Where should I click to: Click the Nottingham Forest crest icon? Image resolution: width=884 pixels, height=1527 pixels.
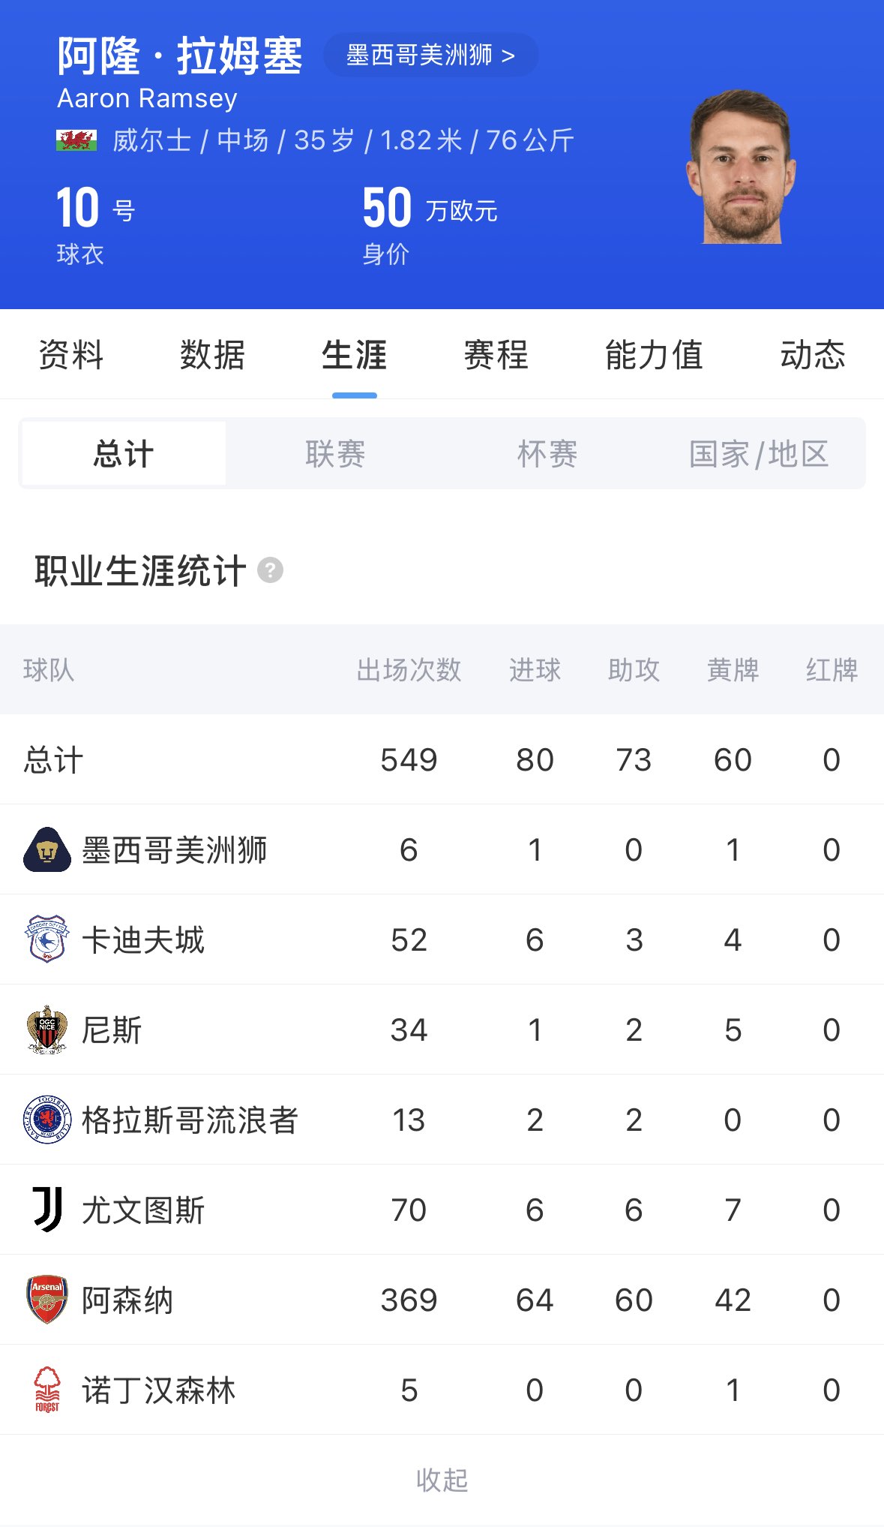pyautogui.click(x=47, y=1390)
